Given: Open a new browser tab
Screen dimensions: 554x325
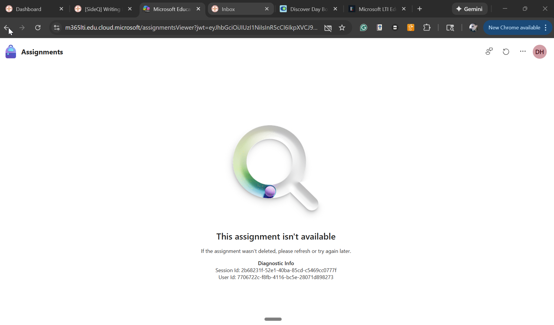Looking at the screenshot, I should 420,9.
